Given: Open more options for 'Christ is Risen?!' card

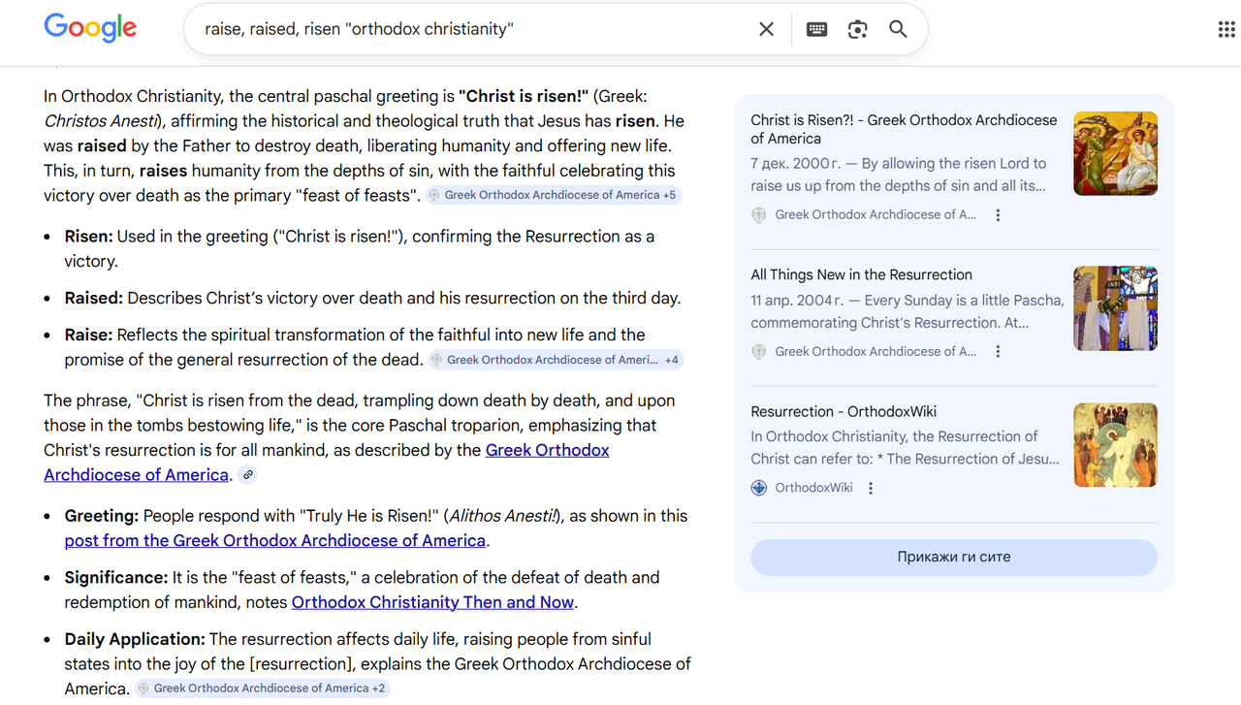Looking at the screenshot, I should [x=998, y=215].
